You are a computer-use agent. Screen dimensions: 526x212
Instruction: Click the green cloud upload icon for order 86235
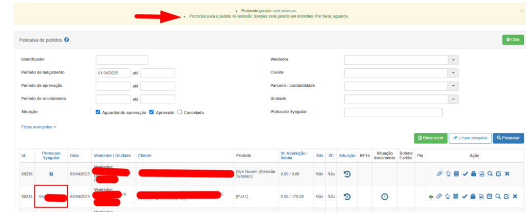pyautogui.click(x=430, y=197)
